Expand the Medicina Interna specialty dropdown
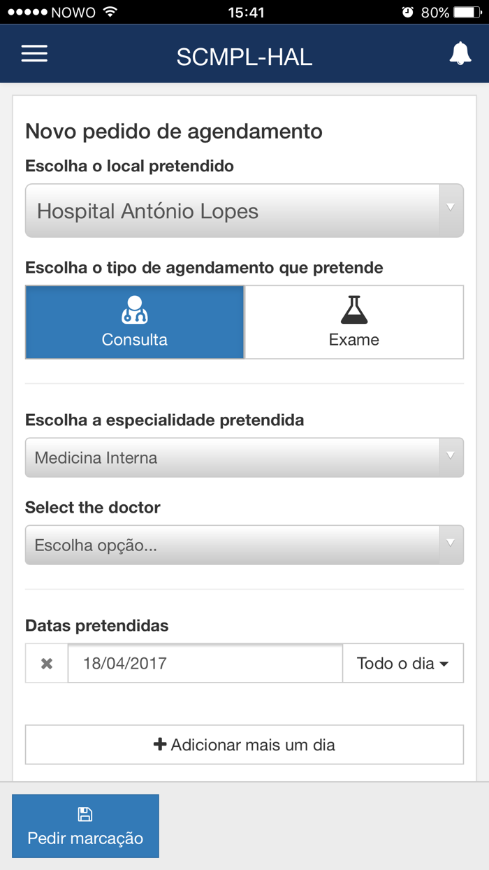489x870 pixels. (245, 458)
